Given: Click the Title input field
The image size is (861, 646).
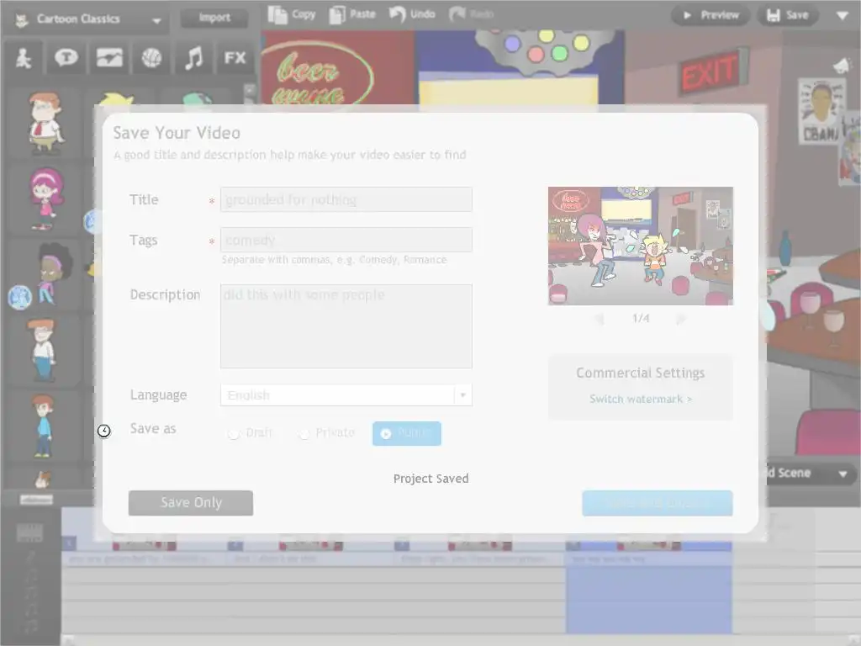Looking at the screenshot, I should (x=346, y=199).
